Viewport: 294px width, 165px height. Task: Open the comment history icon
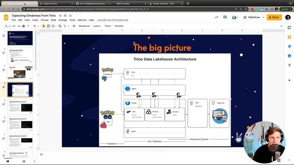(225, 17)
